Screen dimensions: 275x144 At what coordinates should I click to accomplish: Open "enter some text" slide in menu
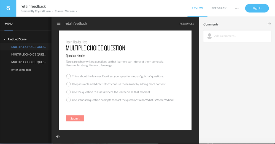pyautogui.click(x=21, y=70)
